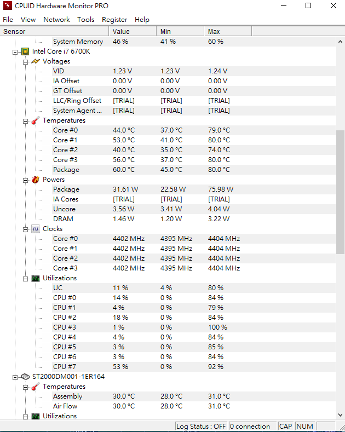345x432 pixels.
Task: Collapse the Intel Core i7 6700K node
Action: 15,51
